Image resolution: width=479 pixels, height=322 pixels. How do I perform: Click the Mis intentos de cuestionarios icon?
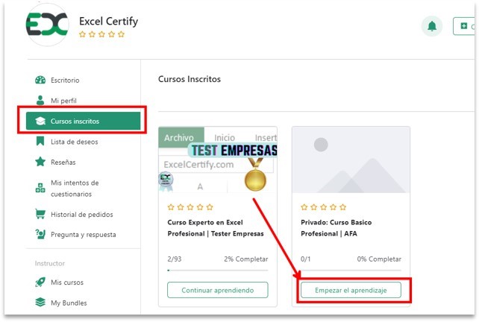click(x=40, y=188)
